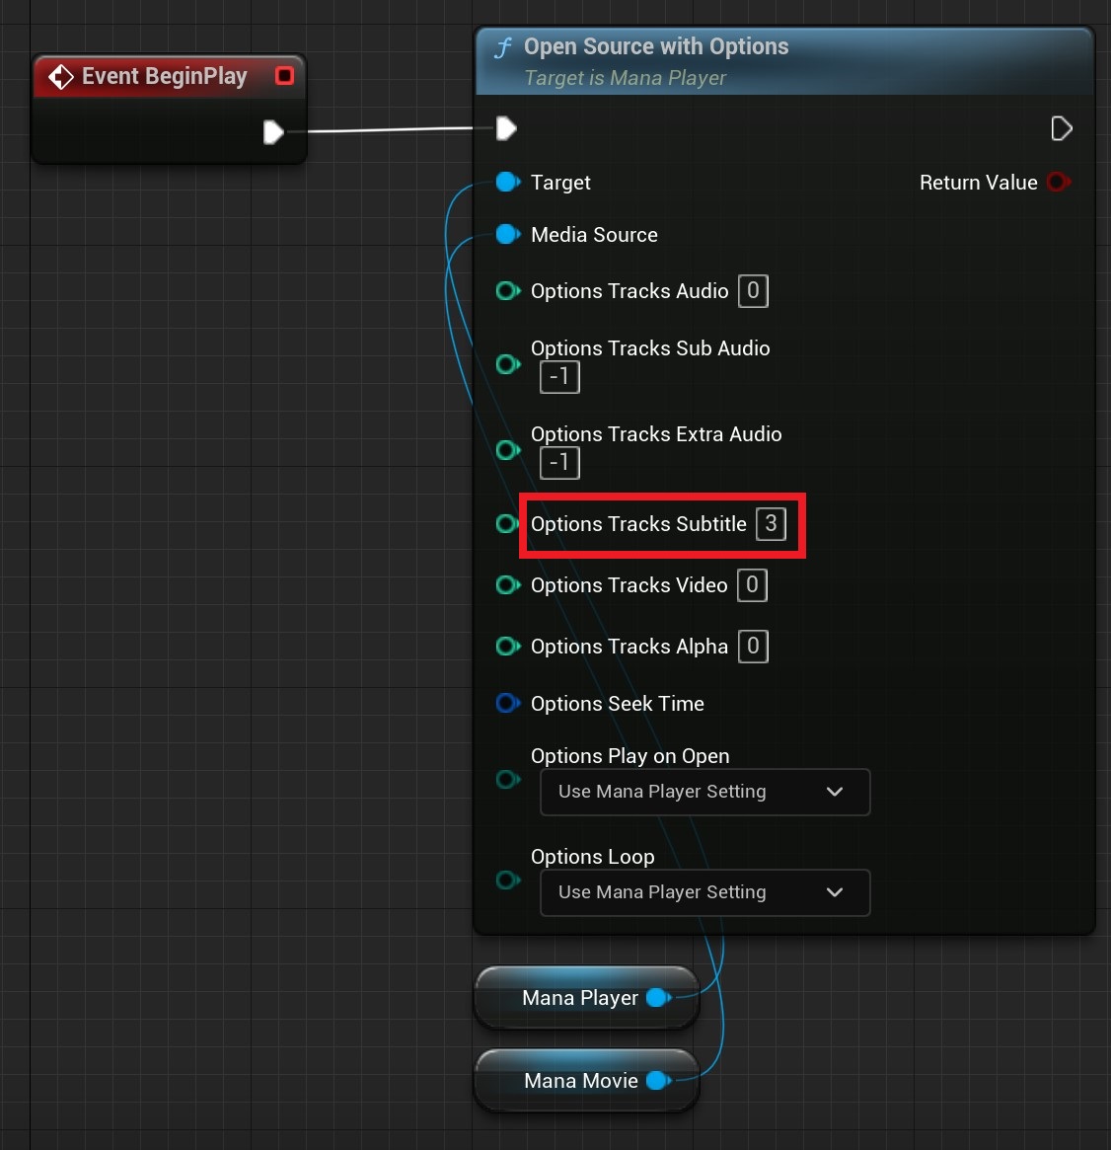Edit the Options Tracks Alpha value field
The width and height of the screenshot is (1111, 1150).
coord(753,647)
